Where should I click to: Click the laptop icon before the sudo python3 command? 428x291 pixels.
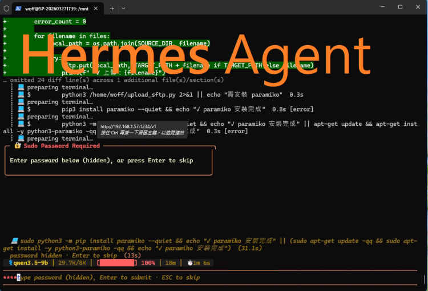(14, 241)
